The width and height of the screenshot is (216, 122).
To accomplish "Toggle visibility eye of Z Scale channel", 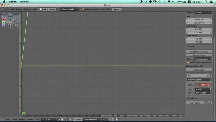I will click(x=3, y=25).
